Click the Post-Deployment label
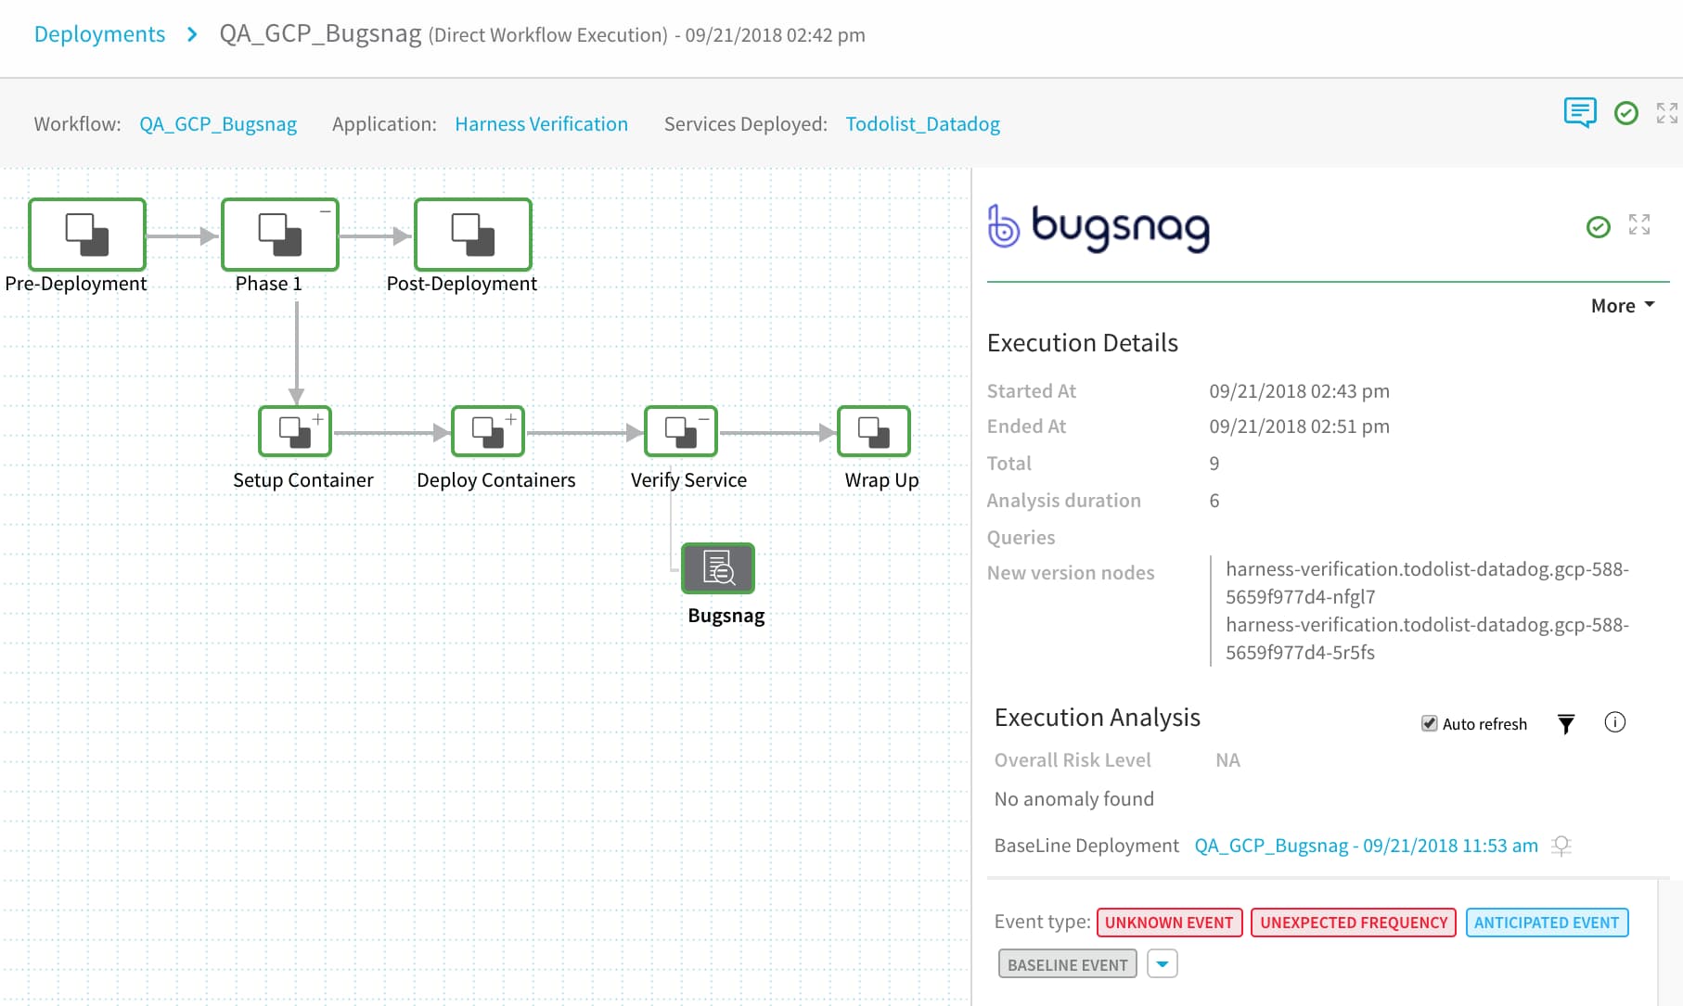 (x=462, y=284)
